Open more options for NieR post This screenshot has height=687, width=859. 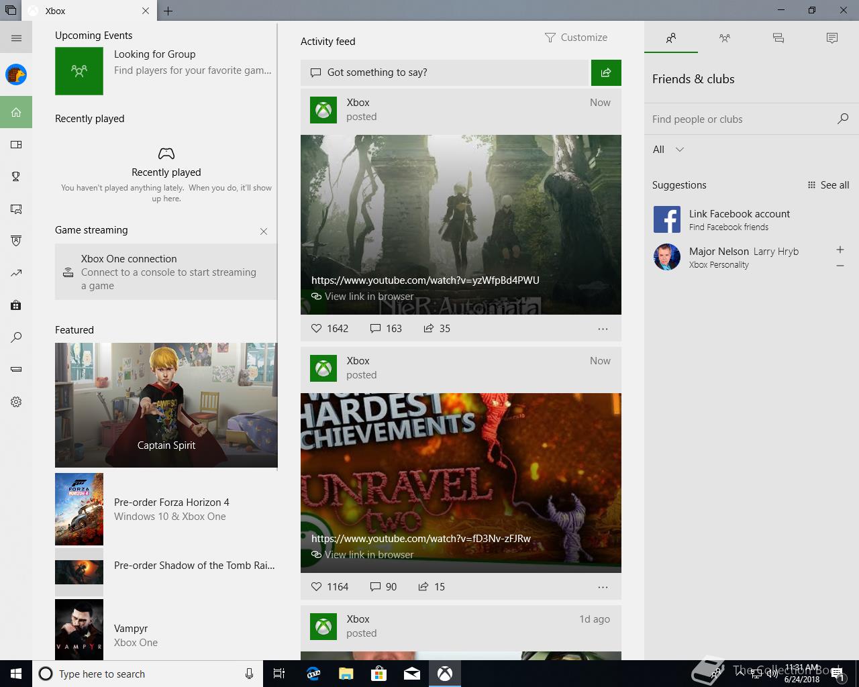pyautogui.click(x=603, y=329)
